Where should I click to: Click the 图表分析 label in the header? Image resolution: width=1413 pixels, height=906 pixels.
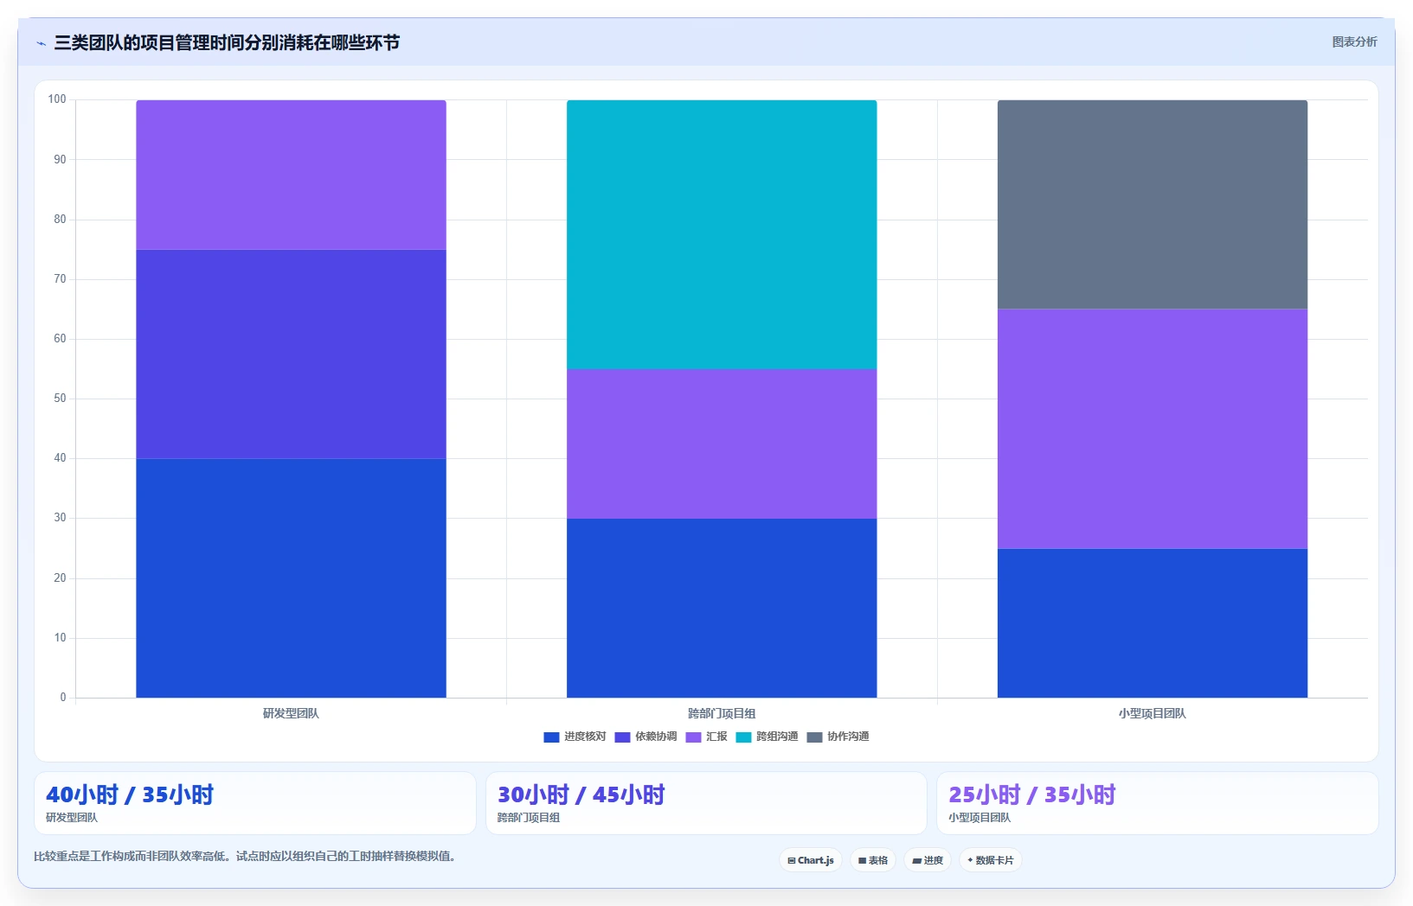[x=1354, y=41]
